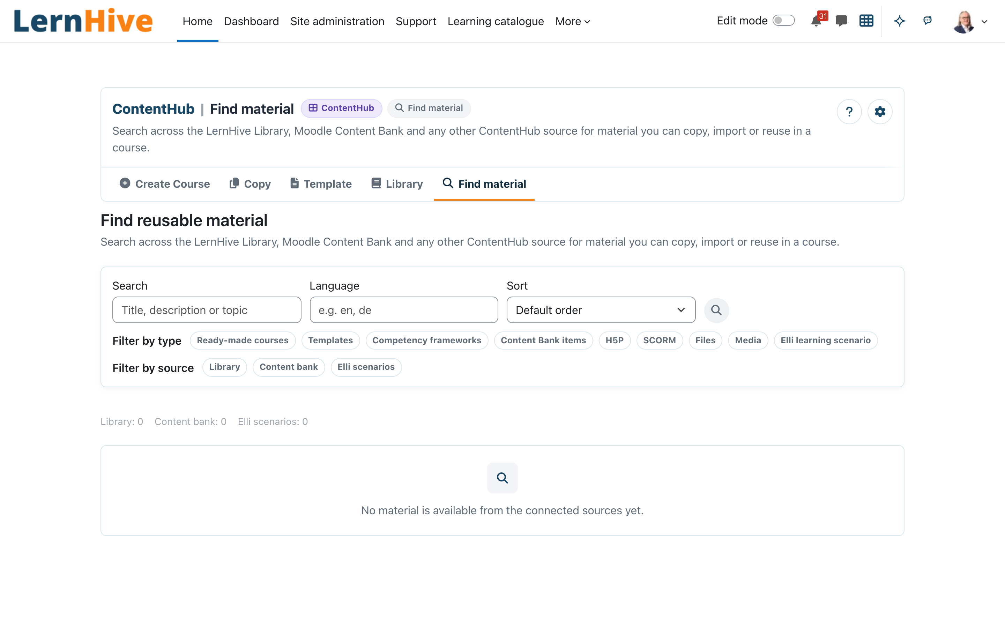The image size is (1005, 628).
Task: Click the LernHive logo
Action: tap(83, 21)
